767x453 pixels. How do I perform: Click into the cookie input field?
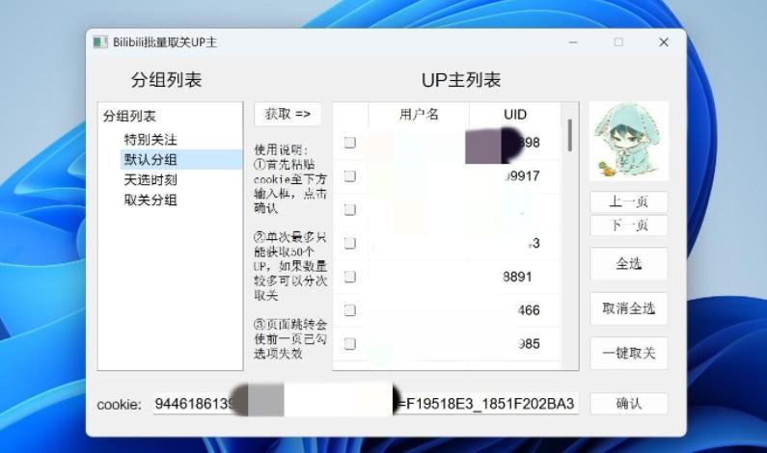pyautogui.click(x=366, y=404)
